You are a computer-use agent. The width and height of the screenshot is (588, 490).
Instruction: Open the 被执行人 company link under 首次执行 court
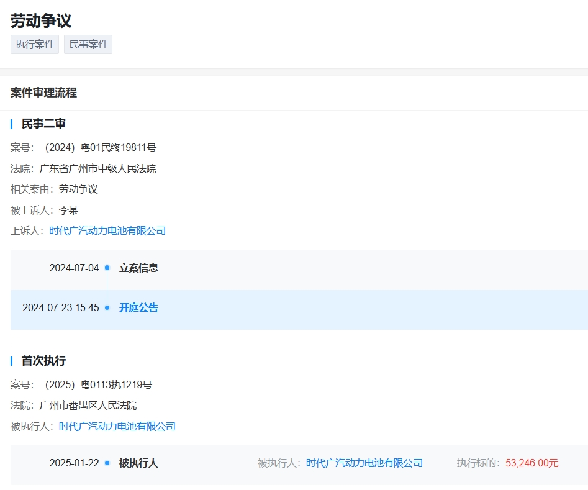tap(117, 427)
